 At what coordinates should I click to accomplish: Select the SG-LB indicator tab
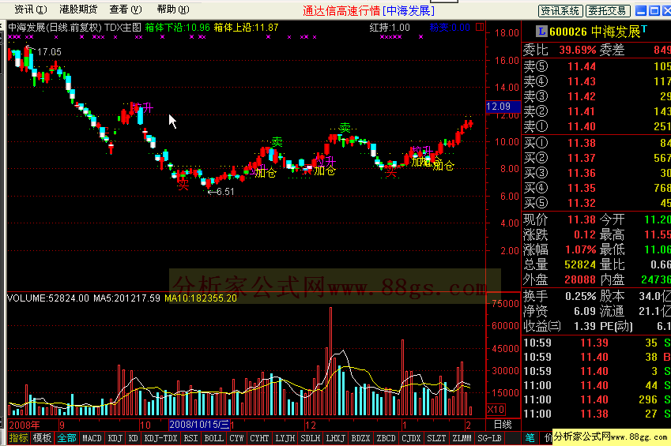pos(489,438)
